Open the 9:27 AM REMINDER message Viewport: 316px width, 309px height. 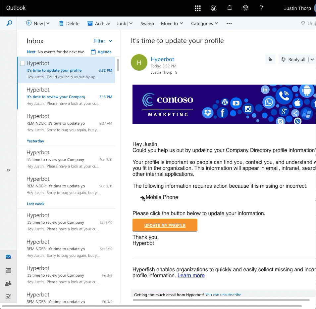pyautogui.click(x=66, y=123)
